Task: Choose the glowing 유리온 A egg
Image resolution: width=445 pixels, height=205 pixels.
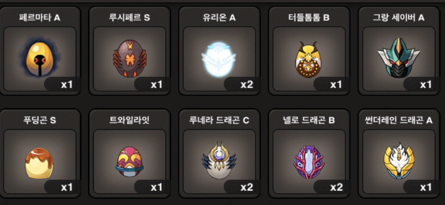Action: tap(219, 59)
